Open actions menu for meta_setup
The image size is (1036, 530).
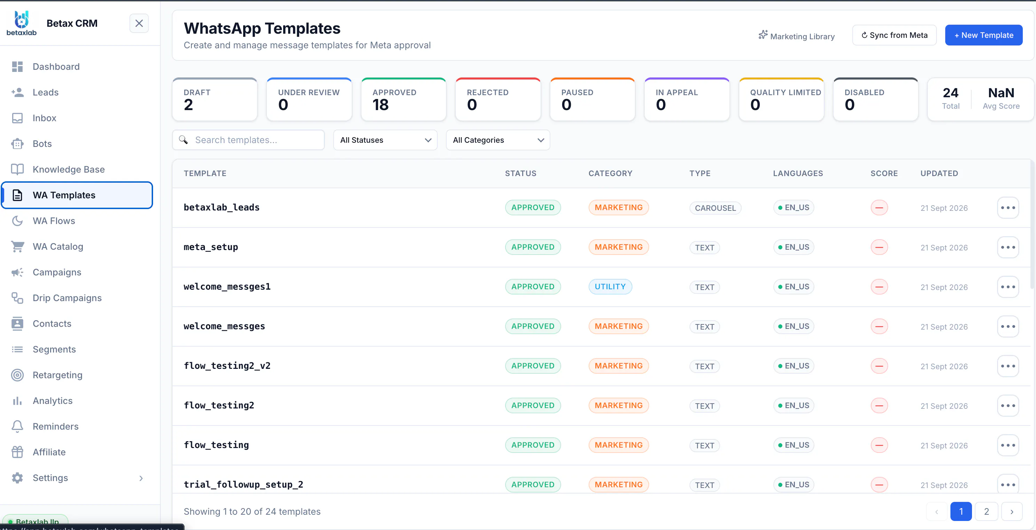tap(1008, 247)
